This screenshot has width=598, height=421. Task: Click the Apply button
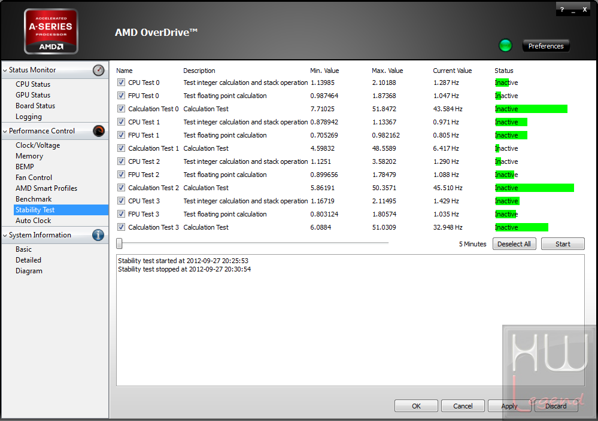[509, 406]
